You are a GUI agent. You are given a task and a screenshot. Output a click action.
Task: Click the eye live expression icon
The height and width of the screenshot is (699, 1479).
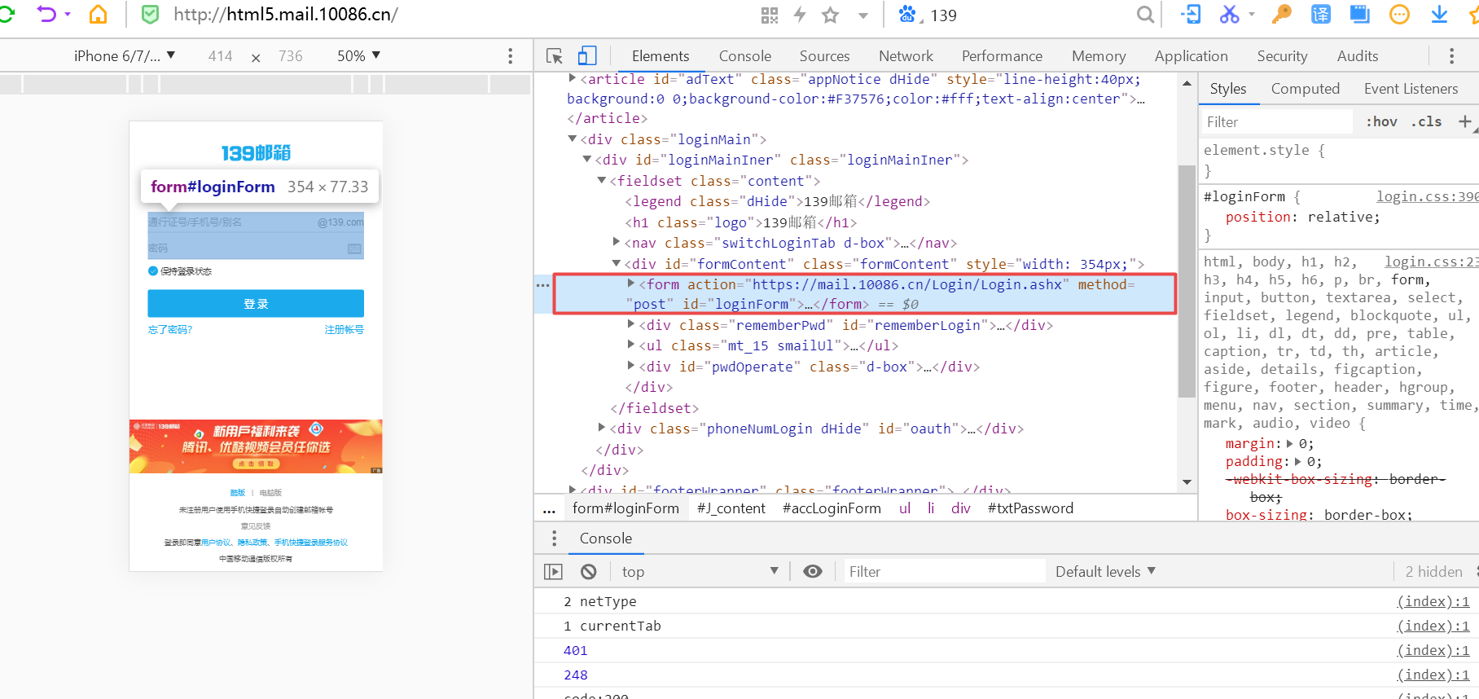coord(813,572)
